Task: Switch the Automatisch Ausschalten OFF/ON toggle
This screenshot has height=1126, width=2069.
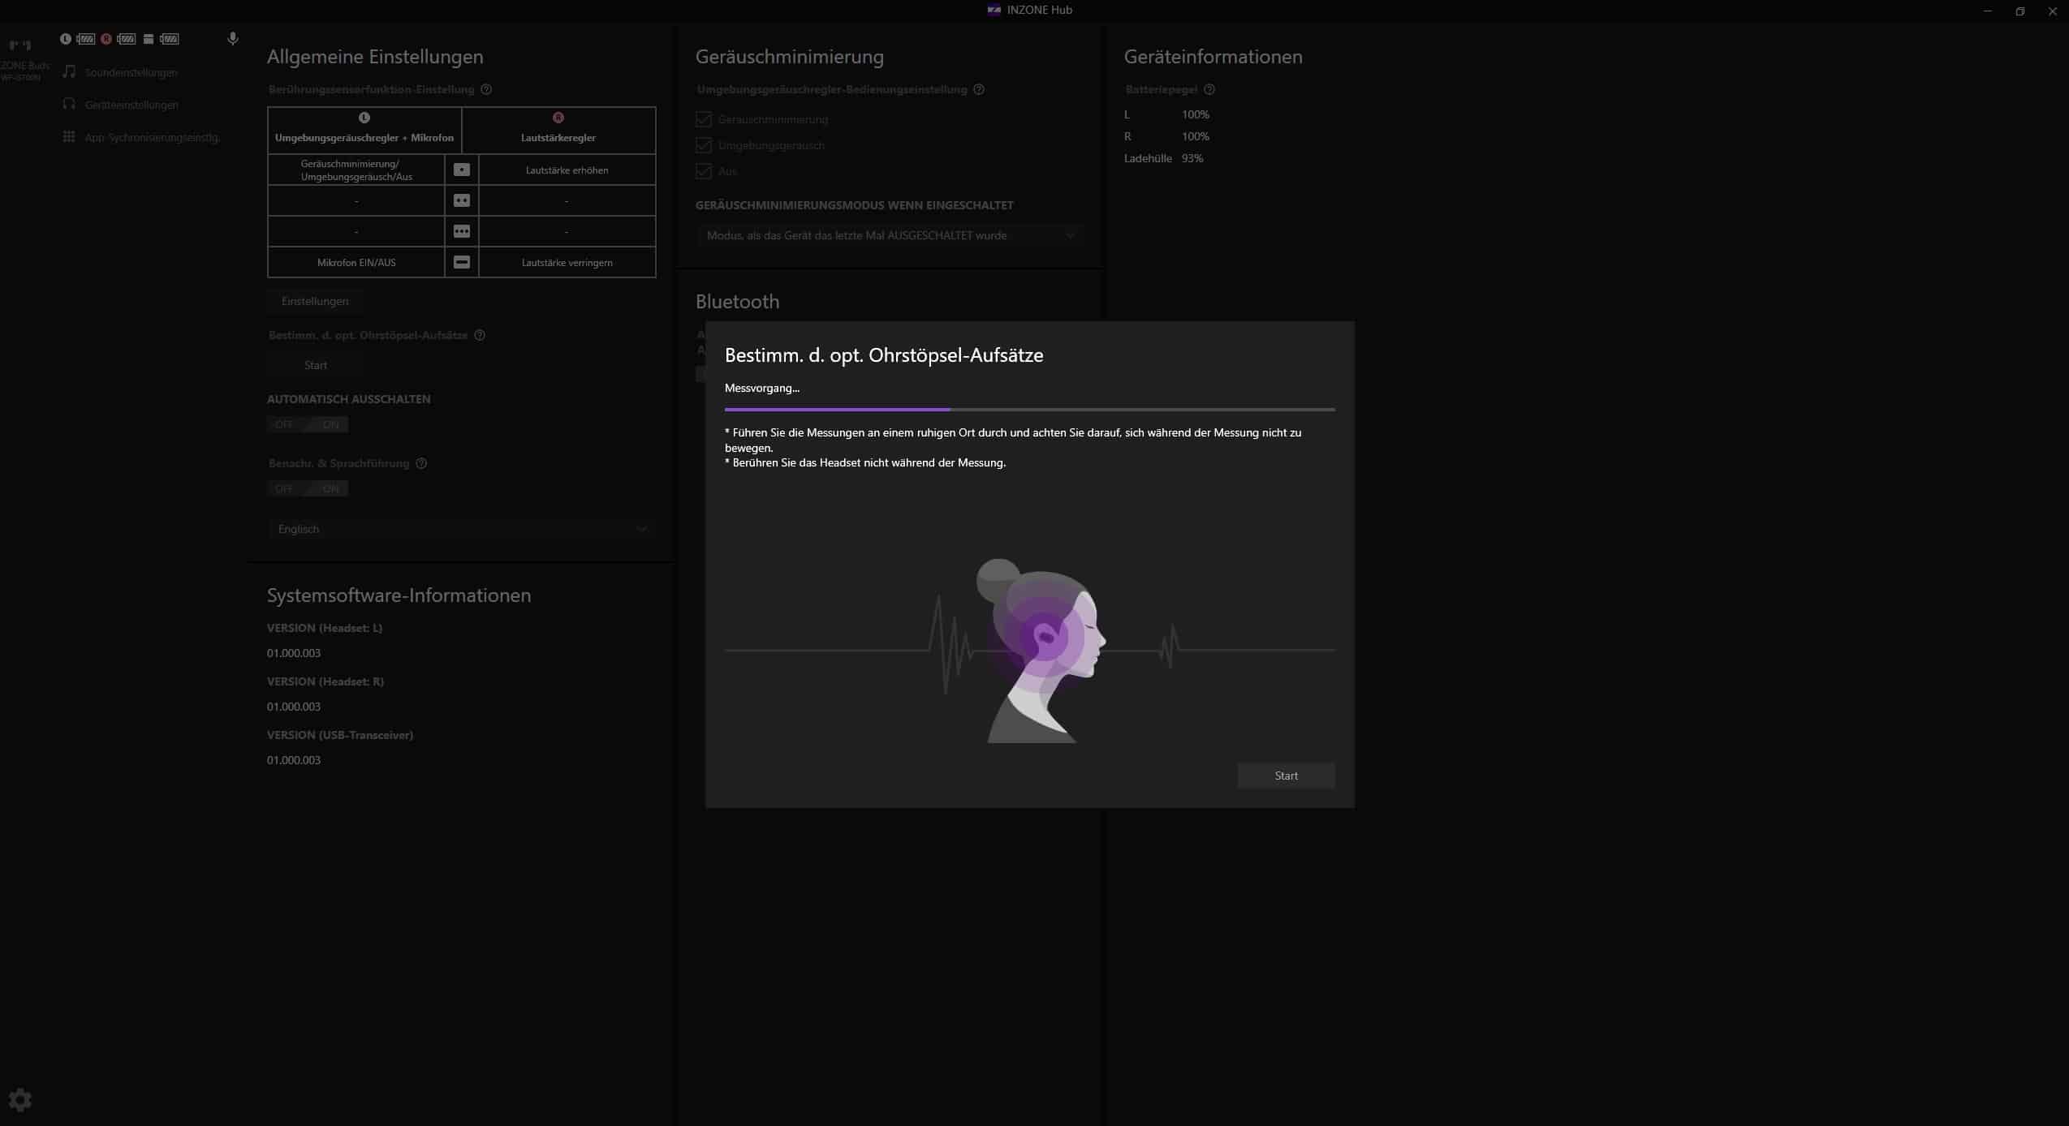Action: click(x=308, y=424)
